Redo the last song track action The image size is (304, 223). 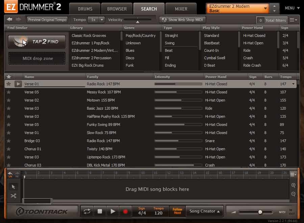tap(17, 174)
